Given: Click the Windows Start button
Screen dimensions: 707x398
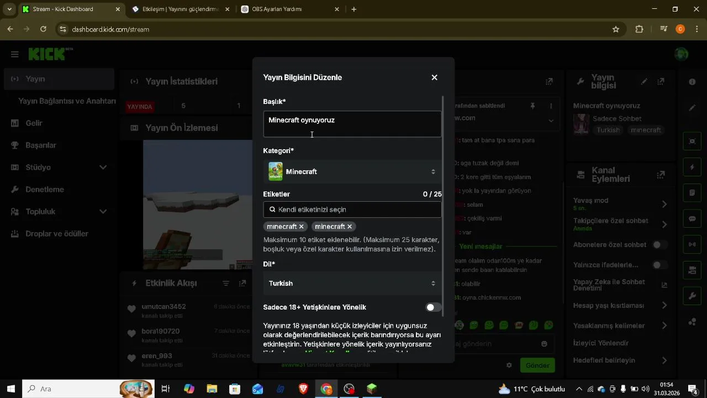Looking at the screenshot, I should [11, 389].
